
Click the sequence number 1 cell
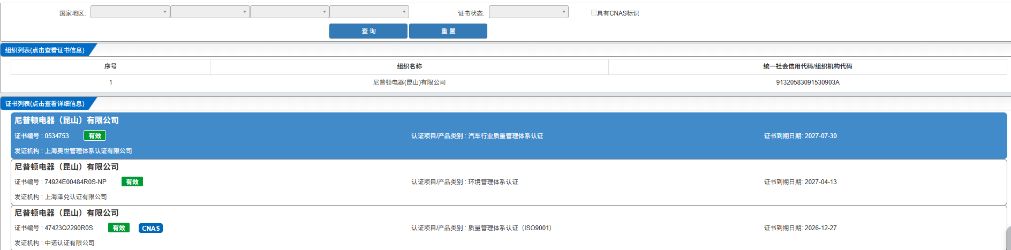pos(110,82)
